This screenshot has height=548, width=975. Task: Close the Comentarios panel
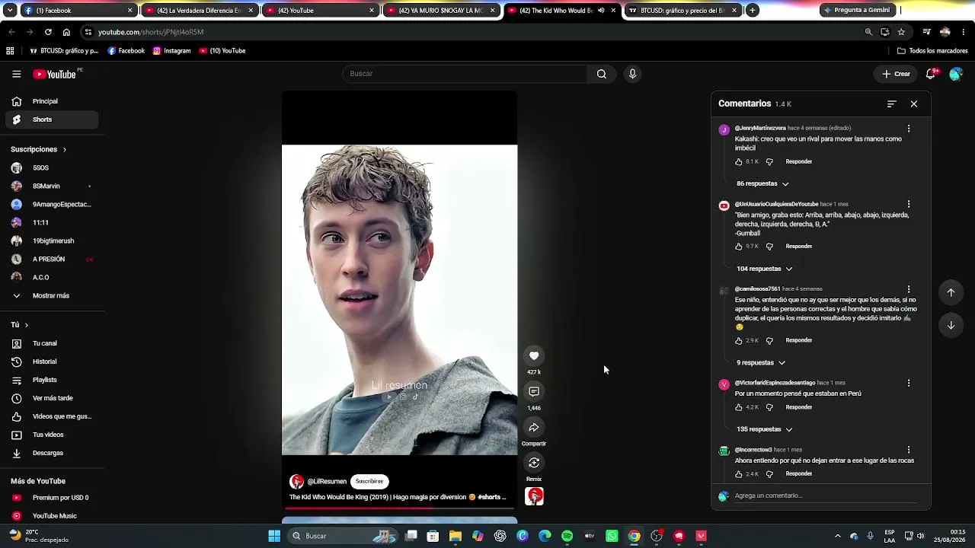tap(914, 104)
